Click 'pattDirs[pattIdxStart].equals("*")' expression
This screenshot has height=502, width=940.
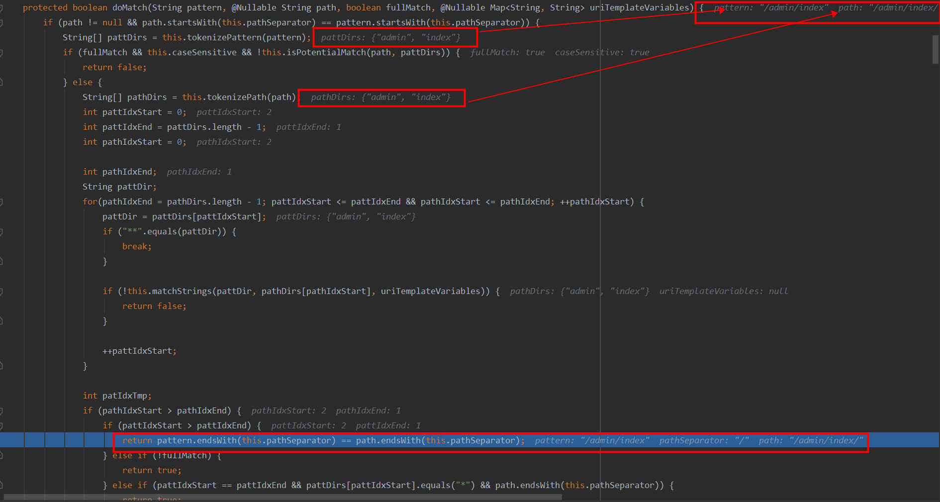point(390,486)
